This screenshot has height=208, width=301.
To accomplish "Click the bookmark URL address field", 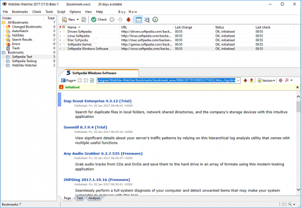I will click(x=168, y=81).
